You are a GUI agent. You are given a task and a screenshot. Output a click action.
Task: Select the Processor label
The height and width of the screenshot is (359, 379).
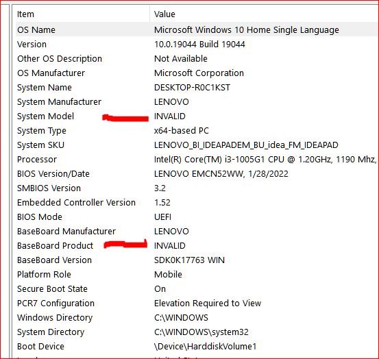[37, 160]
